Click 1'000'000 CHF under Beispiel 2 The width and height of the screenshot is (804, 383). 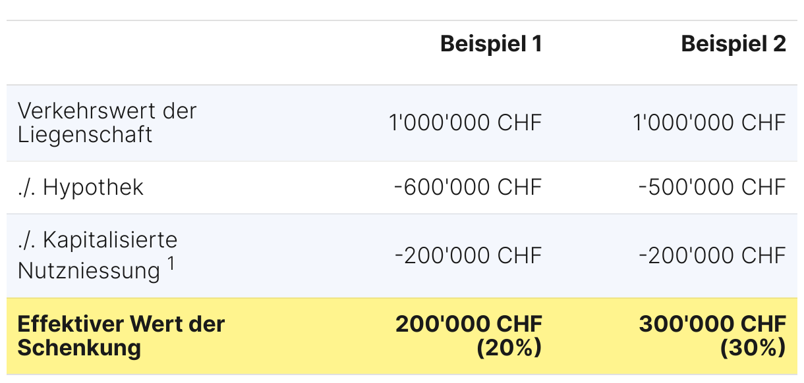(x=709, y=122)
